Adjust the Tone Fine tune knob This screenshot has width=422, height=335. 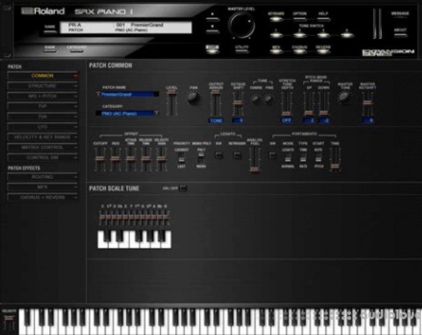(x=268, y=99)
